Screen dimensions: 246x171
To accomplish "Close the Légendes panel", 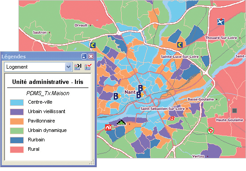I will 91,56.
